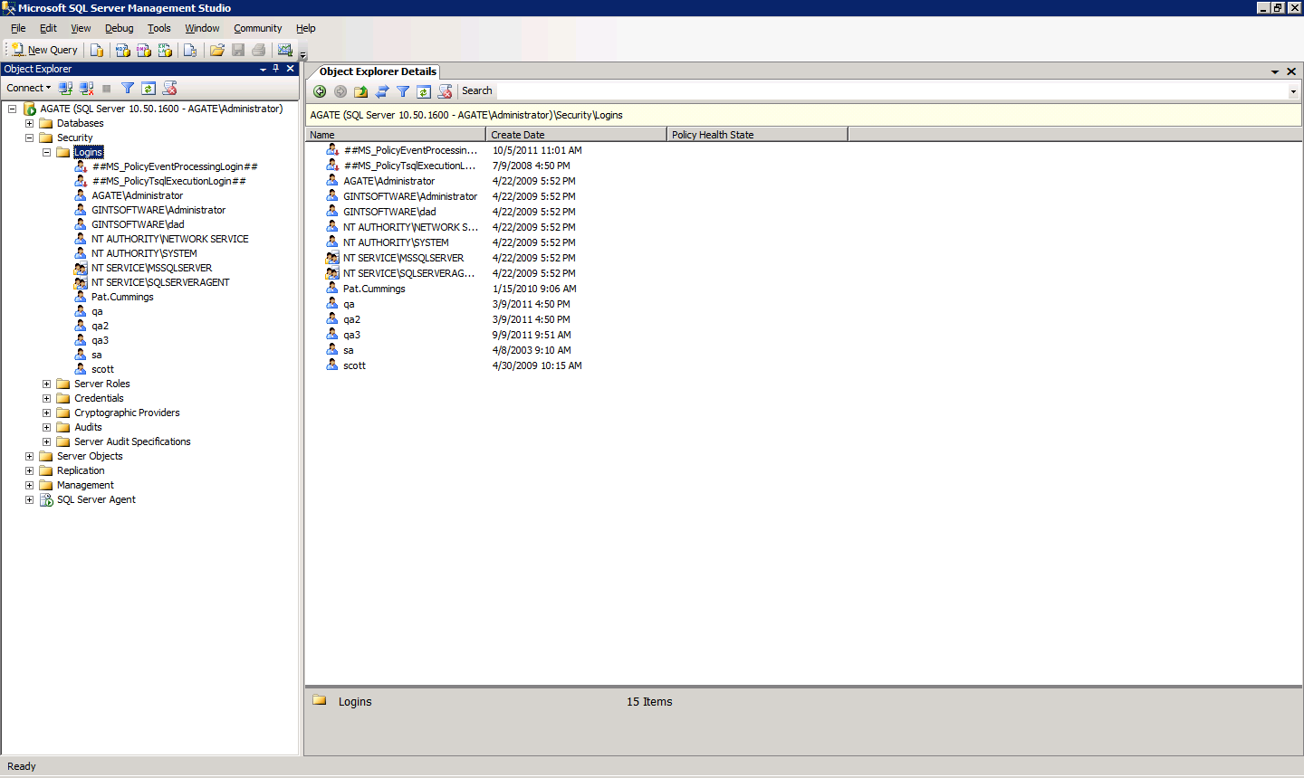This screenshot has width=1304, height=778.
Task: Select NT SERVICE\MSSQLSERVER login in tree
Action: pyautogui.click(x=151, y=268)
